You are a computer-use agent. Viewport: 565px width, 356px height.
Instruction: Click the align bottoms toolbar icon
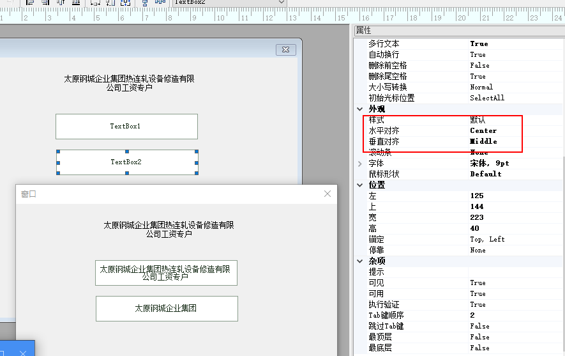(x=76, y=2)
